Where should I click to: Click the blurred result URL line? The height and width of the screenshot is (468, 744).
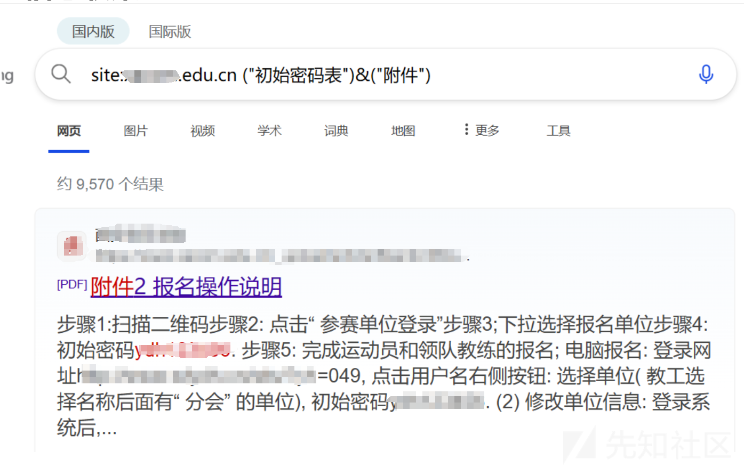click(x=282, y=257)
